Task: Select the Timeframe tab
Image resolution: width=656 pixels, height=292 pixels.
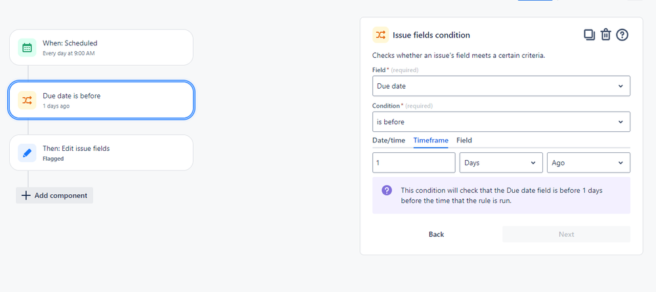Action: (431, 140)
